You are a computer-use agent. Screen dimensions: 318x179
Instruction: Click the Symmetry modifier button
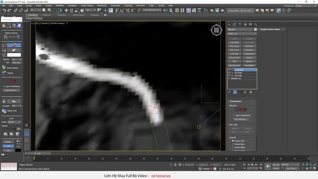pos(249,50)
